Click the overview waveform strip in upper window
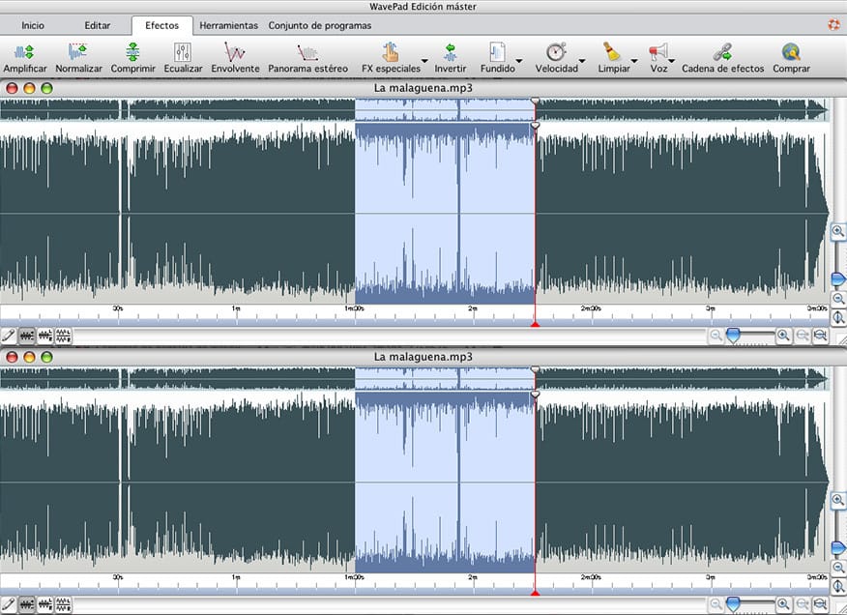The height and width of the screenshot is (615, 847). [x=415, y=109]
